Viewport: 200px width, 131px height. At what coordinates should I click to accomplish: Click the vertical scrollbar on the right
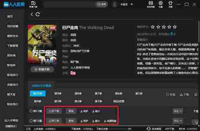point(199,31)
